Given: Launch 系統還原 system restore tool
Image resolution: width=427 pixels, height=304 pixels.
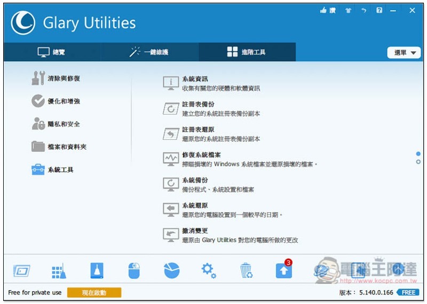Looking at the screenshot, I should [223, 210].
